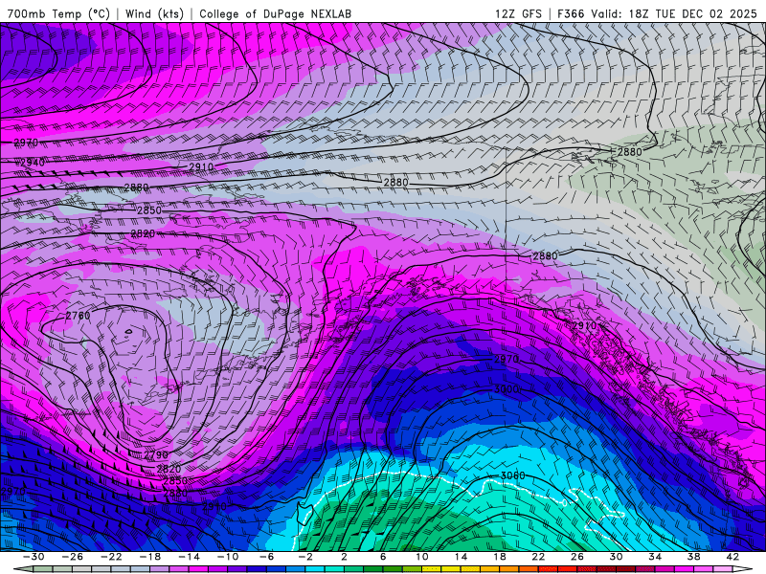Screen dimensions: 766x574
Task: Select the -6 colorbar tick label
Action: click(x=267, y=557)
